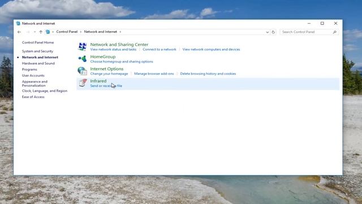The width and height of the screenshot is (362, 204).
Task: Open Clock, Language, and Region
Action: click(45, 91)
